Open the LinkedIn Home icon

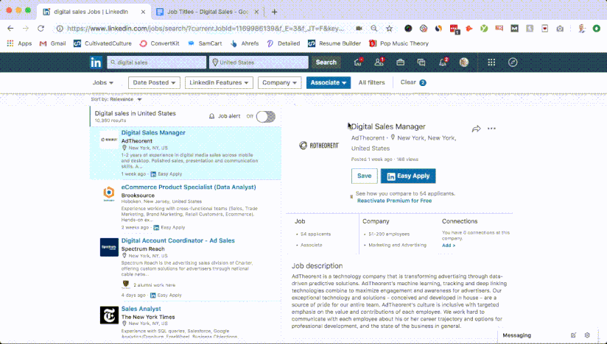pos(358,62)
